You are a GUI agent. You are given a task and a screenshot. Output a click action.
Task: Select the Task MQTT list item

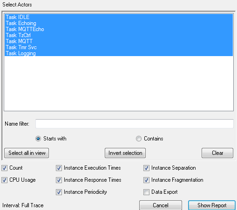point(119,41)
